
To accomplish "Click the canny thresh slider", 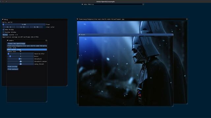I will point(20,64).
